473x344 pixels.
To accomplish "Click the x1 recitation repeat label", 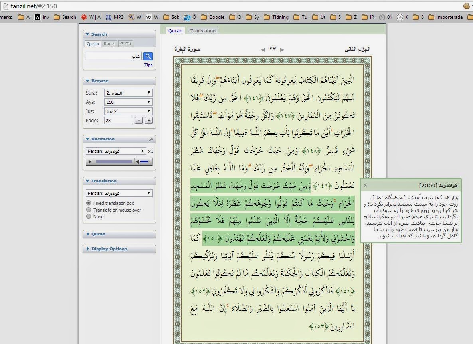I will pyautogui.click(x=150, y=151).
